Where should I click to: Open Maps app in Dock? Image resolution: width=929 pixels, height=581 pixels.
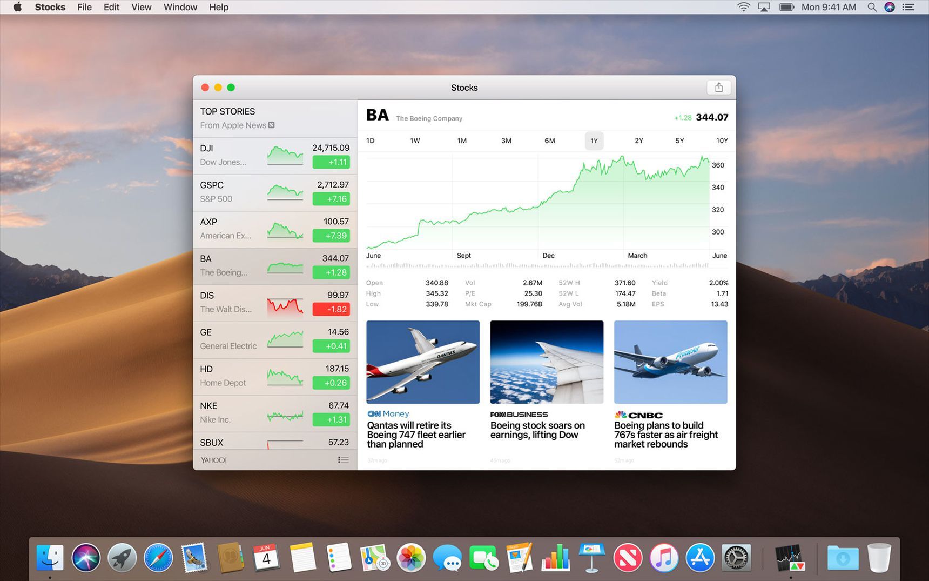pos(375,558)
